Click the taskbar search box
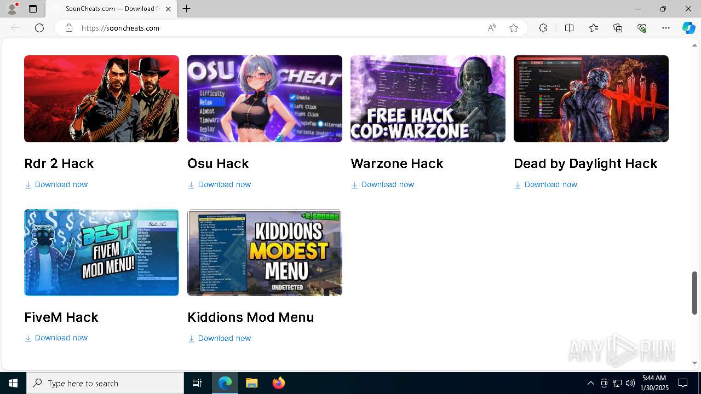Viewport: 701px width, 394px height. tap(105, 383)
